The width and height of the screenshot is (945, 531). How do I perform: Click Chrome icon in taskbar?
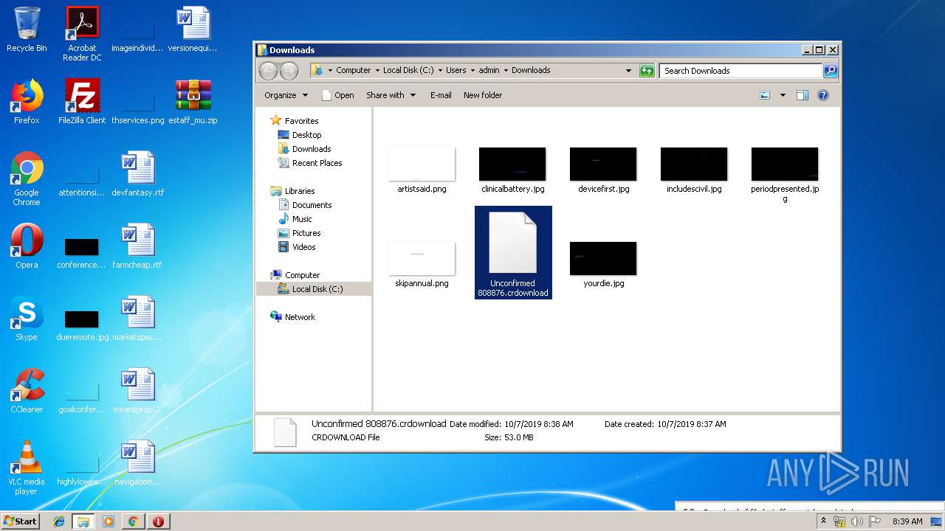coord(133,521)
